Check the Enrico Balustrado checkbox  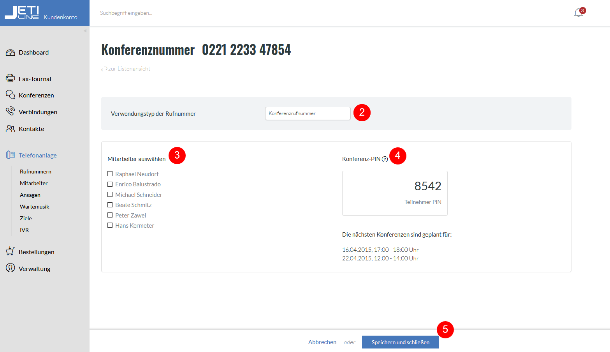coord(110,184)
